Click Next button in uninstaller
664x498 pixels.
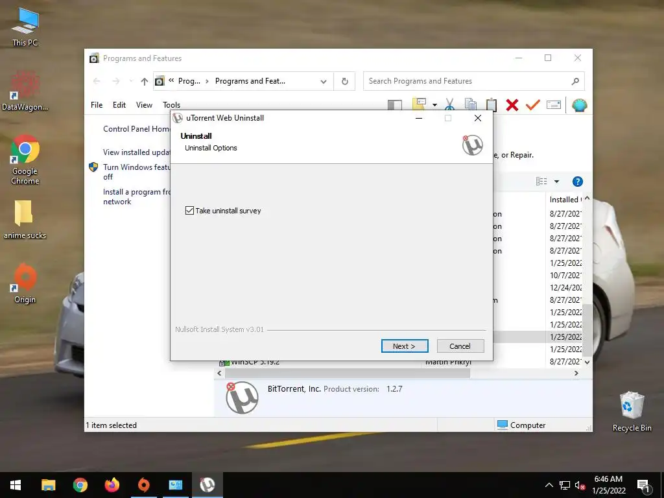pos(405,346)
